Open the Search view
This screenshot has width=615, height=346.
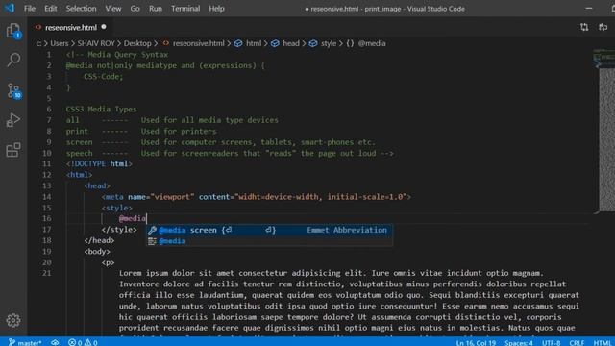13,60
